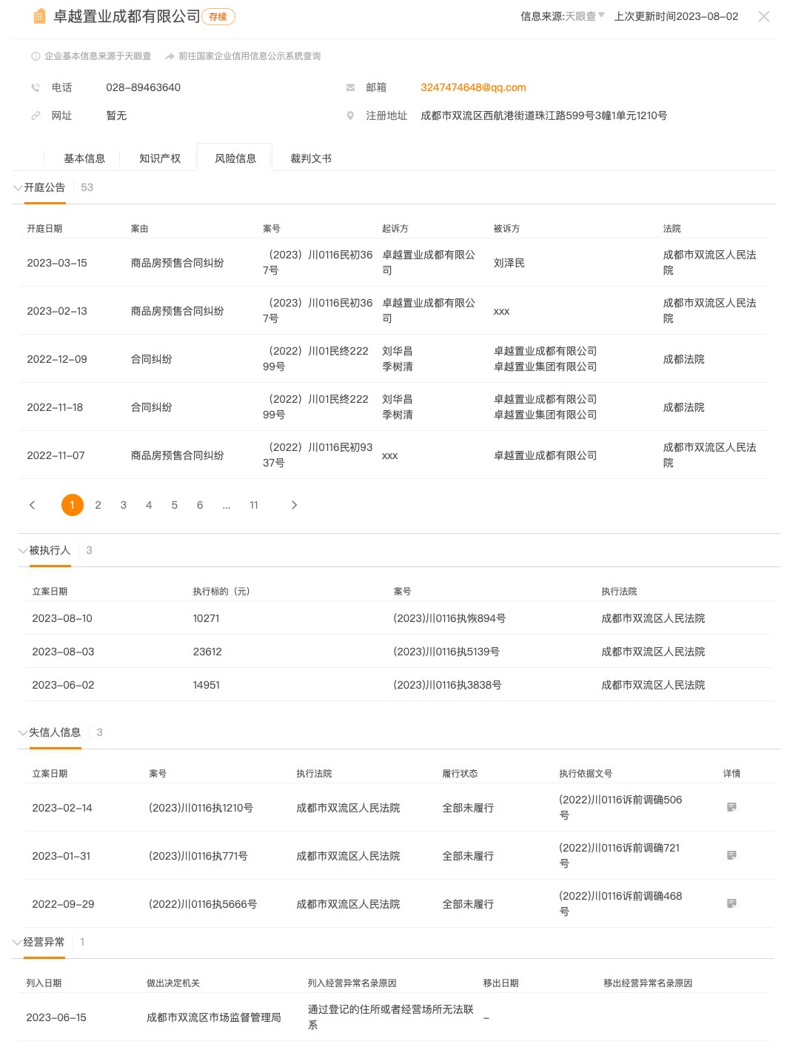The width and height of the screenshot is (790, 1050).
Task: Click the pagination ellipsis
Action: [x=227, y=506]
